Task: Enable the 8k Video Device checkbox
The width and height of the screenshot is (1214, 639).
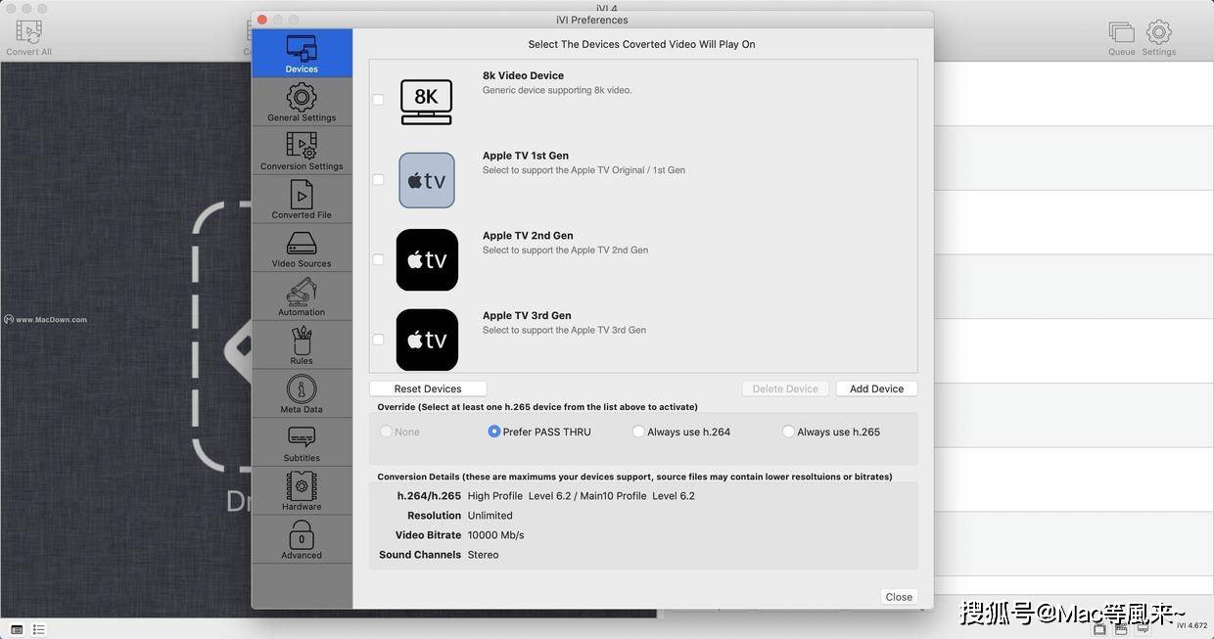Action: (x=378, y=100)
